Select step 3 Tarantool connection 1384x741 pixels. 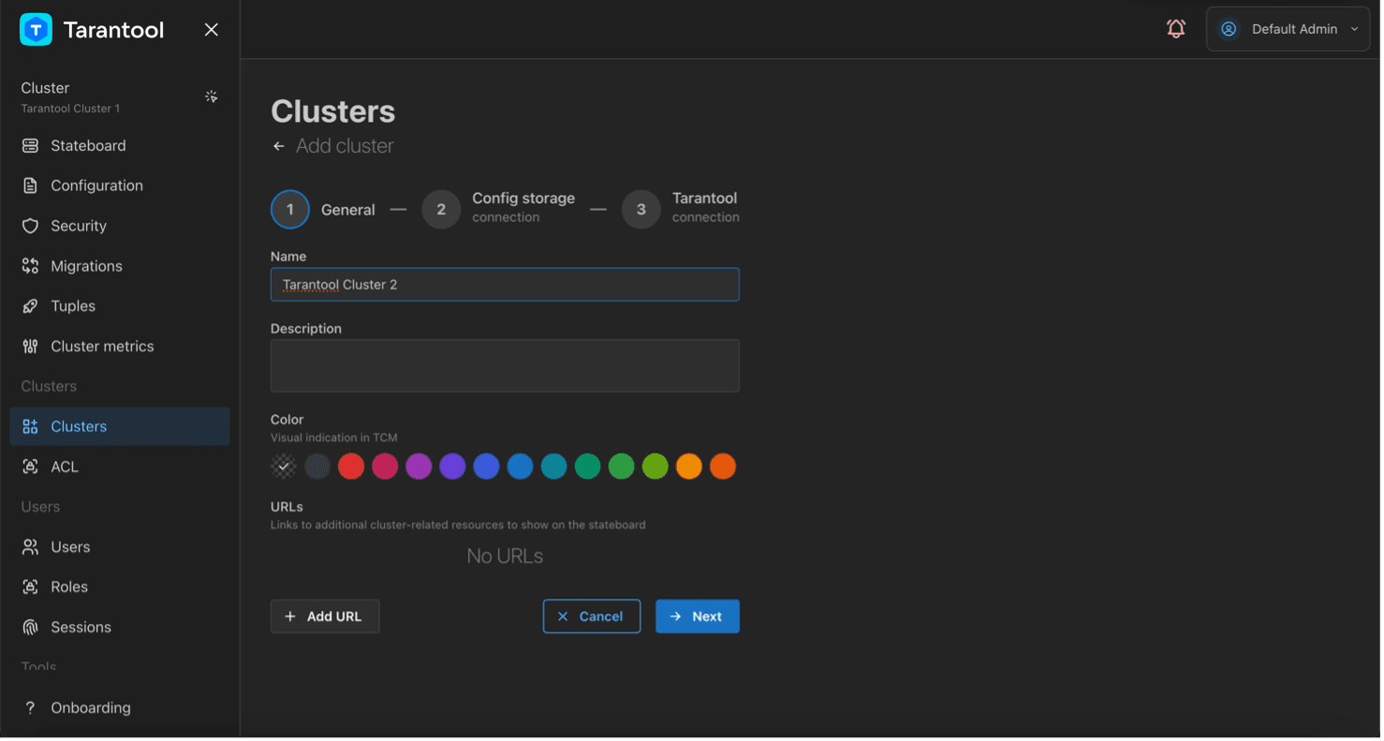pos(681,210)
